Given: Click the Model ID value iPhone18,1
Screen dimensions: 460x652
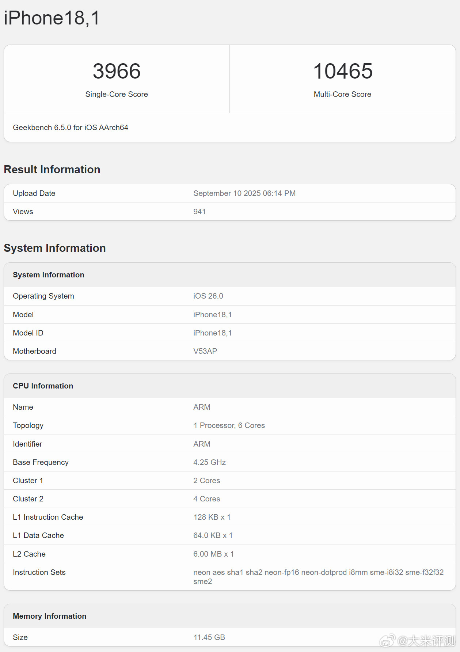Looking at the screenshot, I should pyautogui.click(x=213, y=333).
